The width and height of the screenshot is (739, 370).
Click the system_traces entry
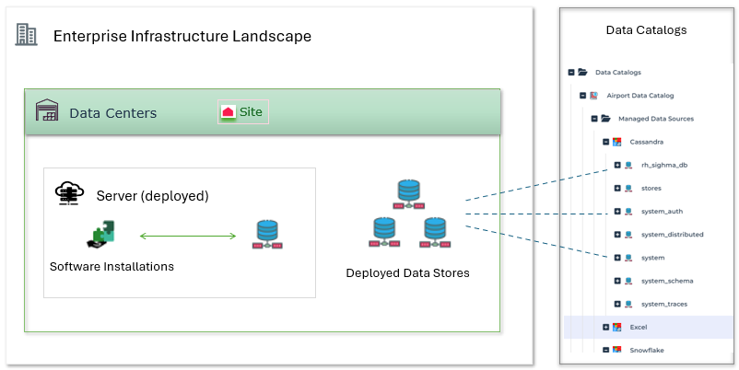pos(663,304)
